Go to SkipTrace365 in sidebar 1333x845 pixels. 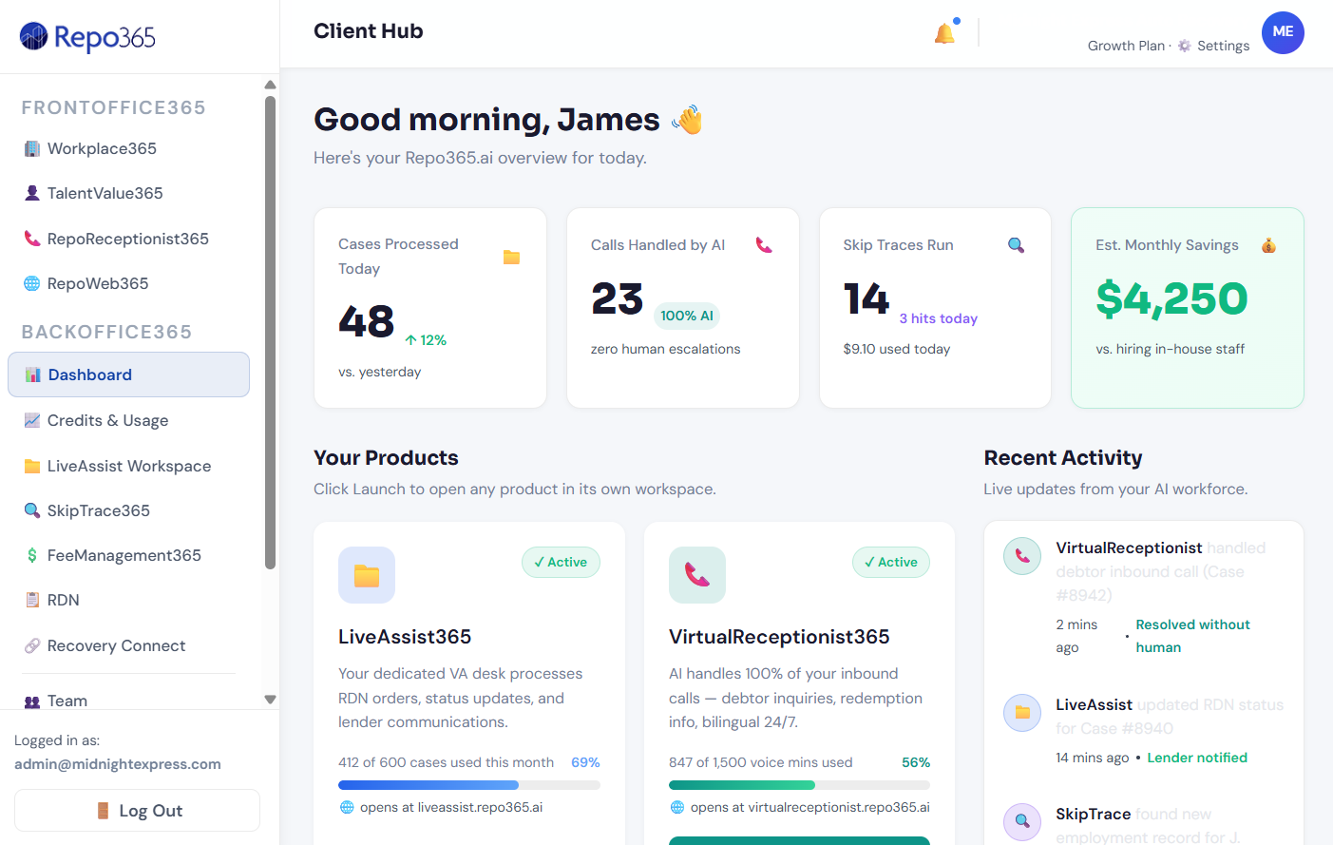pyautogui.click(x=98, y=510)
